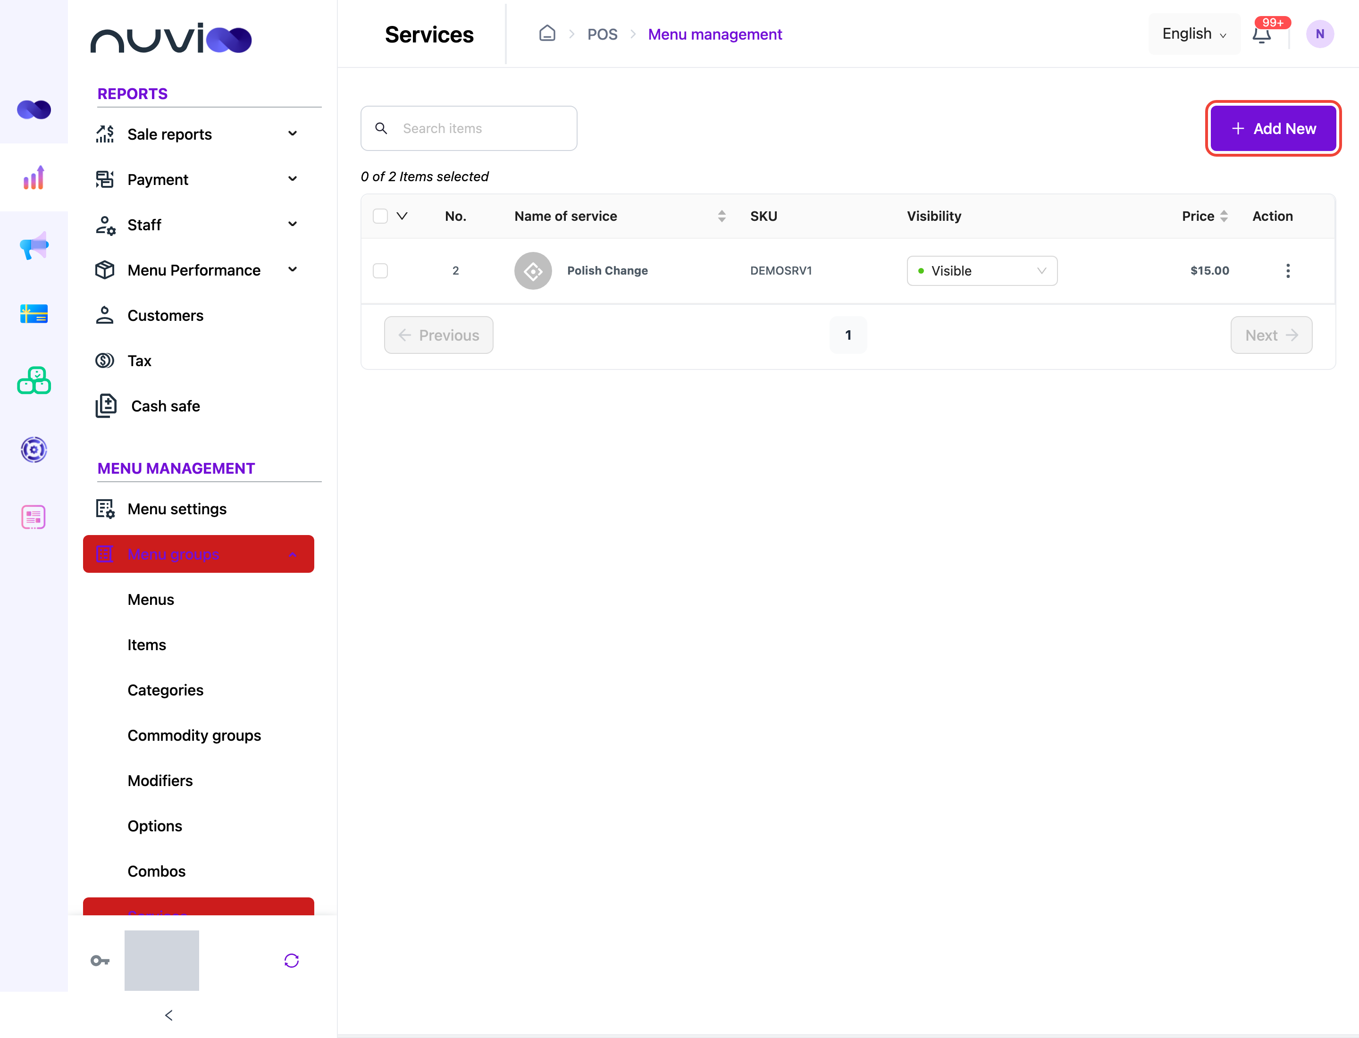1359x1038 pixels.
Task: Collapse the Menu groups section
Action: click(x=198, y=553)
